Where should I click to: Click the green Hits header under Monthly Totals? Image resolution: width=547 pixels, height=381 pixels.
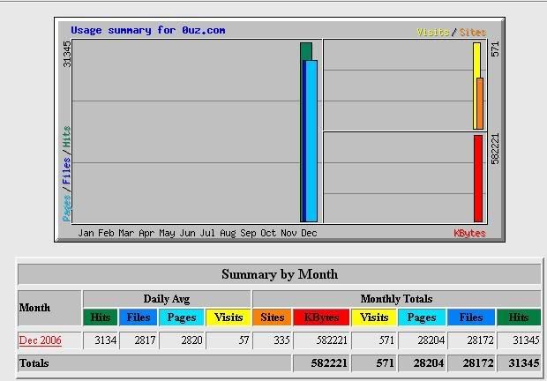pyautogui.click(x=518, y=317)
